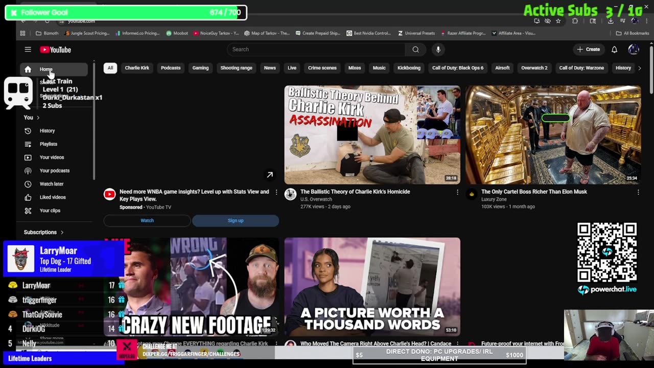Select the Crime scenes filter chip
The height and width of the screenshot is (368, 654).
pos(322,68)
